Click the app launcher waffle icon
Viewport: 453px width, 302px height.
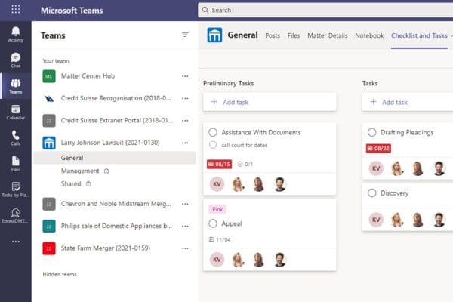[15, 10]
